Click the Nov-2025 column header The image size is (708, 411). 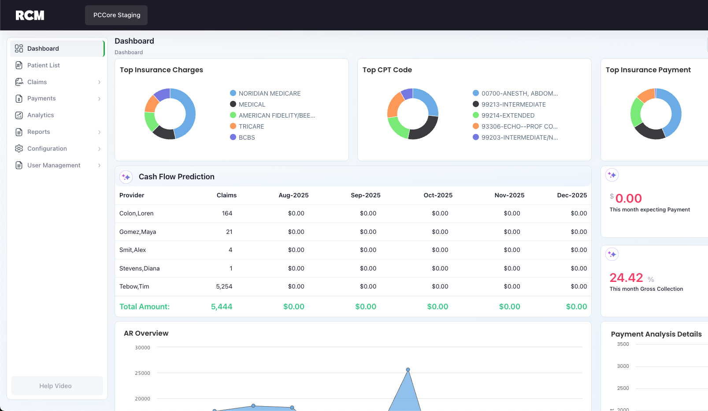coord(509,195)
